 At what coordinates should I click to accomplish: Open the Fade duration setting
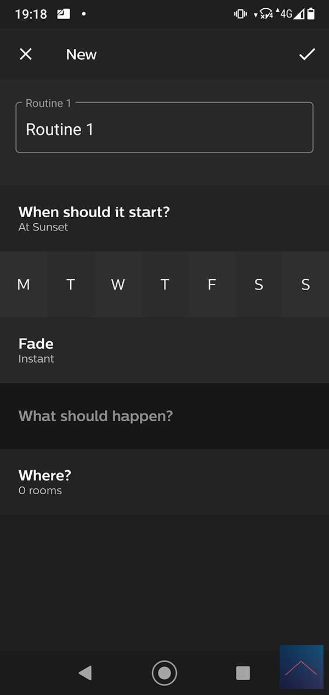(x=164, y=350)
